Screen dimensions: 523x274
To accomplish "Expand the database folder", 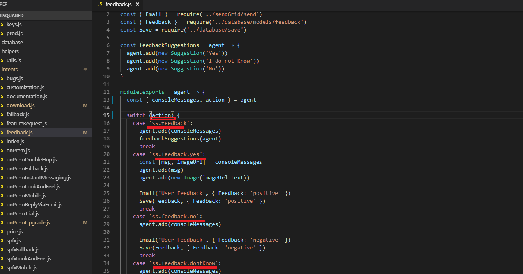I will tap(12, 43).
